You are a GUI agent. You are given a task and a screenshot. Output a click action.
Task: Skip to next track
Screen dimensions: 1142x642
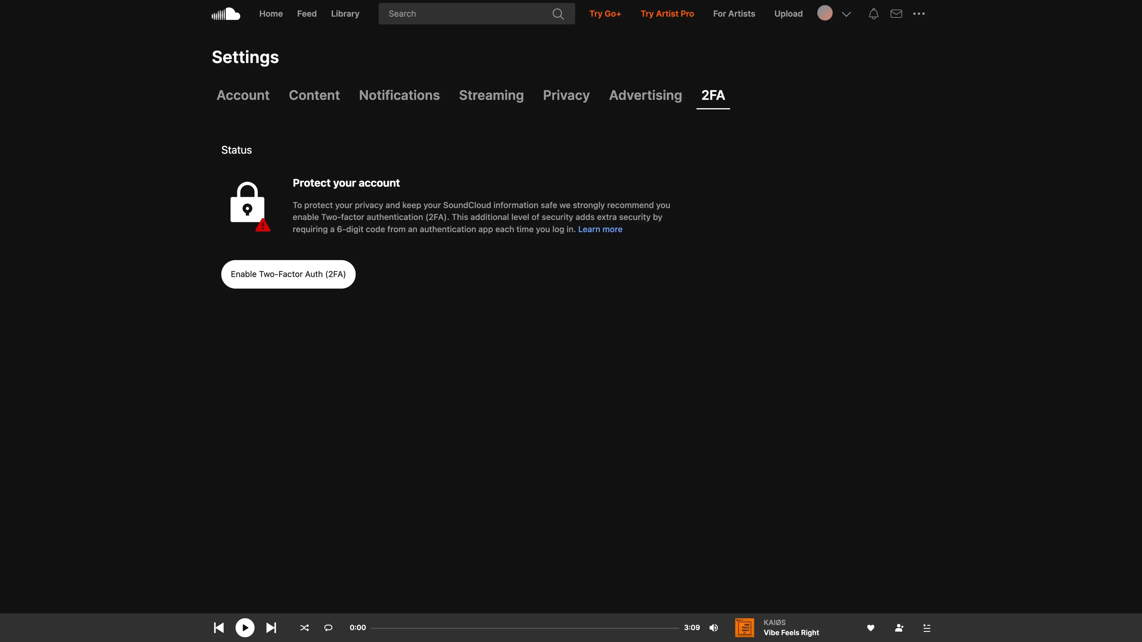(x=271, y=627)
